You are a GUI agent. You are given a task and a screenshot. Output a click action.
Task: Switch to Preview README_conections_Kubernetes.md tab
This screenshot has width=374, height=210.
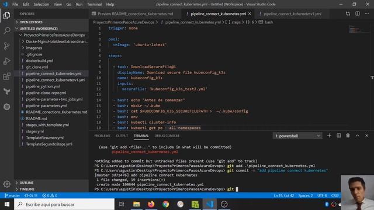(x=135, y=14)
